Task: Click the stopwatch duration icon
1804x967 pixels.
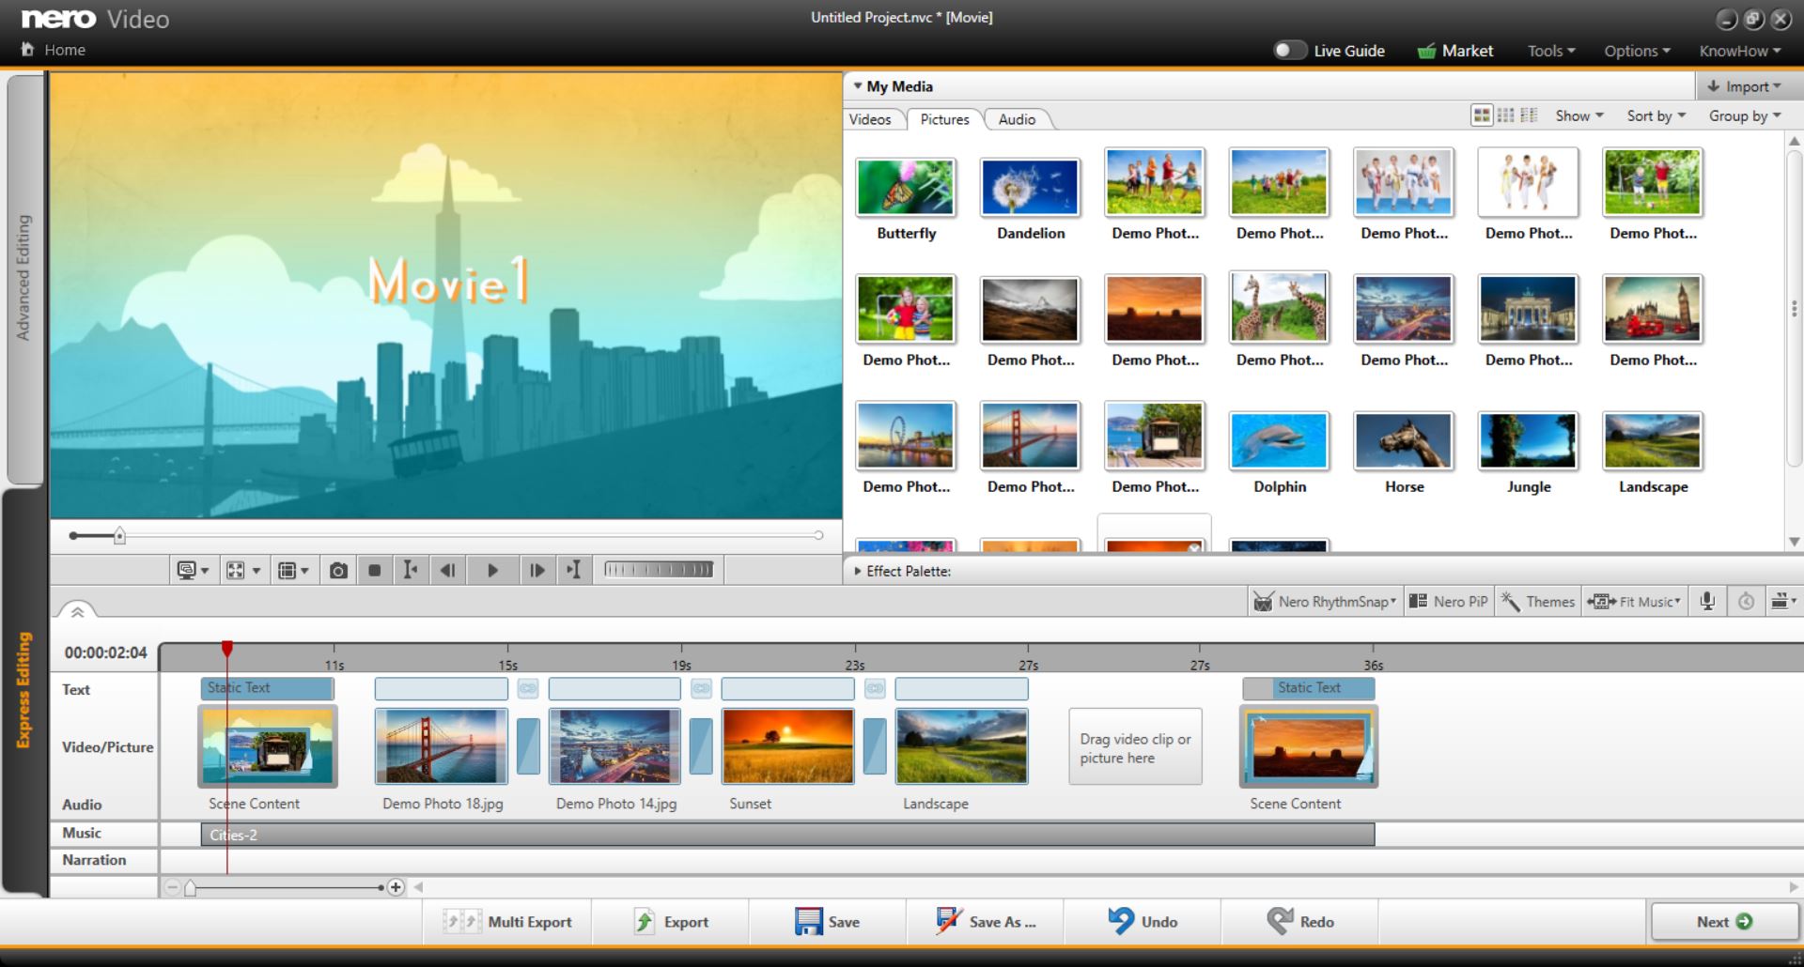Action: (1746, 602)
